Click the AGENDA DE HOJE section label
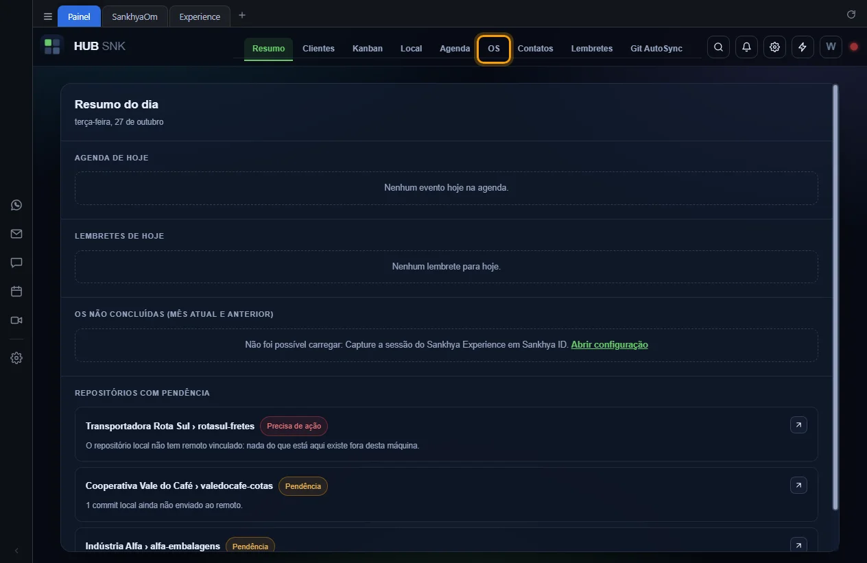 tap(112, 158)
